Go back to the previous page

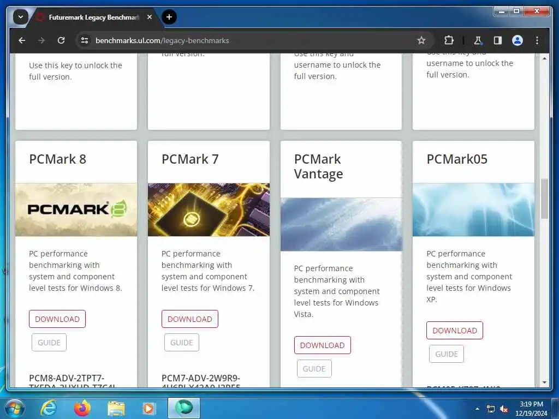(x=22, y=40)
